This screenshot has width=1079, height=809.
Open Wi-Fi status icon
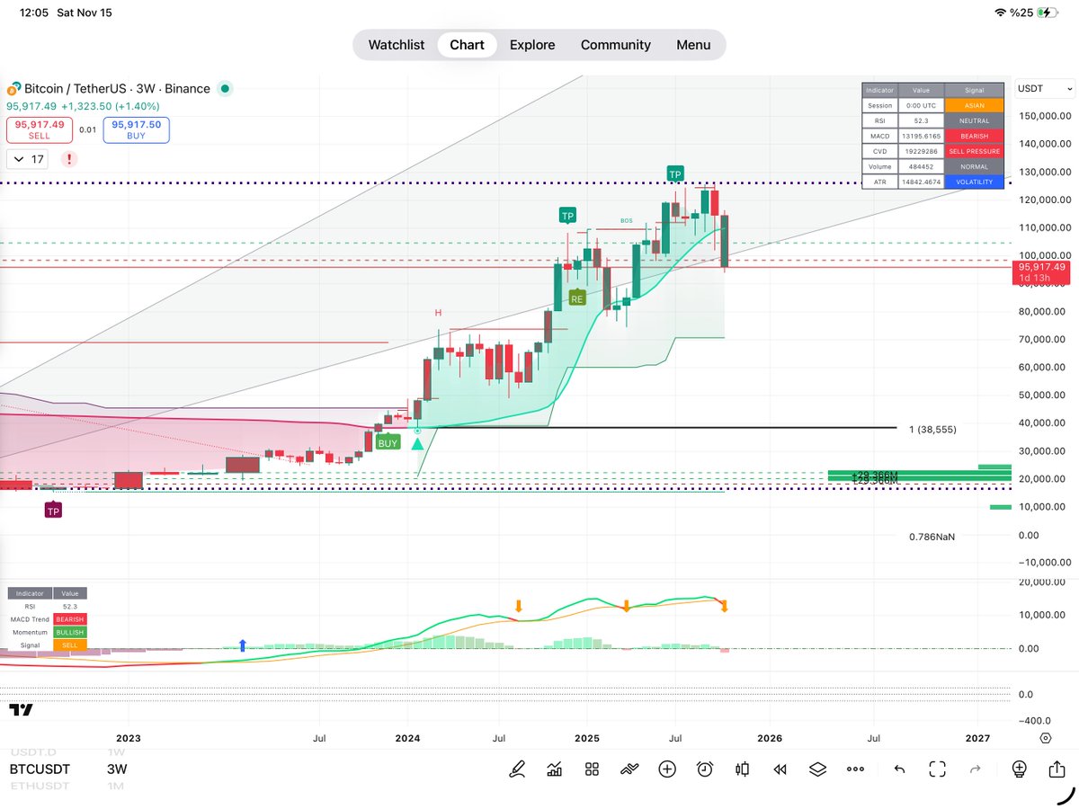point(1002,13)
